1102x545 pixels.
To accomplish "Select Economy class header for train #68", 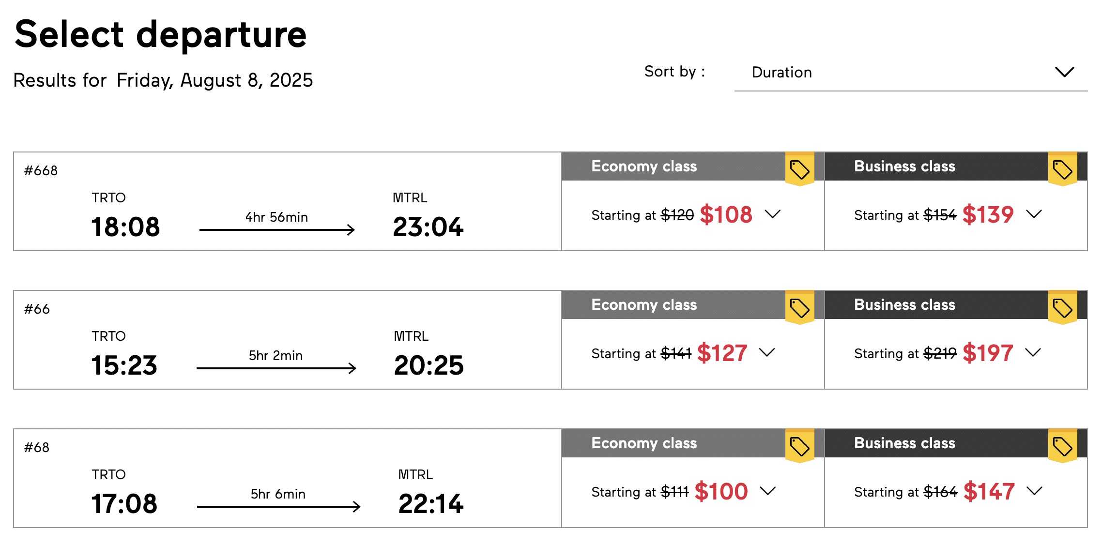I will (x=644, y=443).
